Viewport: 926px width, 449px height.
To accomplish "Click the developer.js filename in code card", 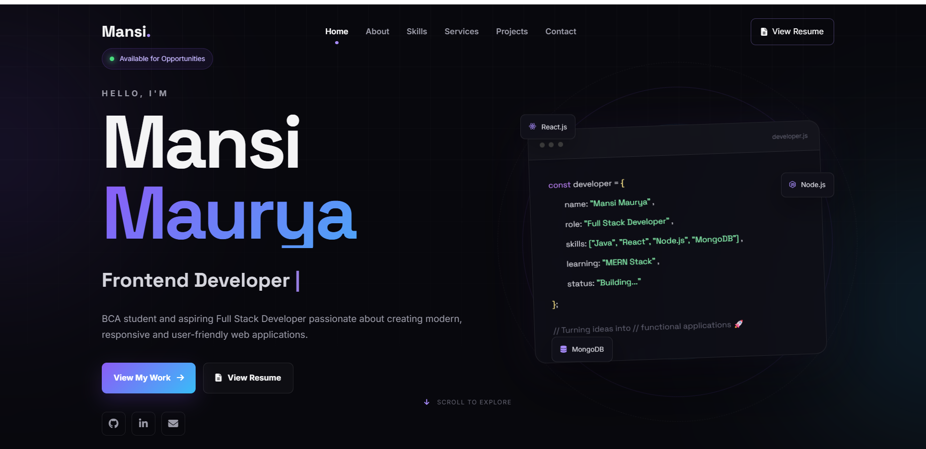I will pyautogui.click(x=790, y=136).
